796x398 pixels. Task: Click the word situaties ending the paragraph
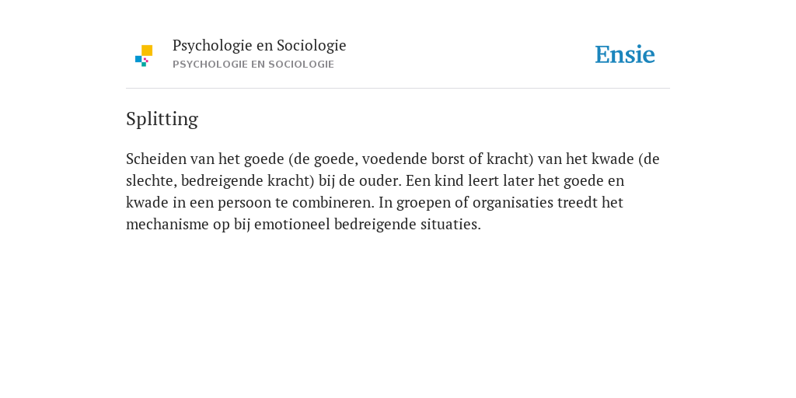point(450,225)
